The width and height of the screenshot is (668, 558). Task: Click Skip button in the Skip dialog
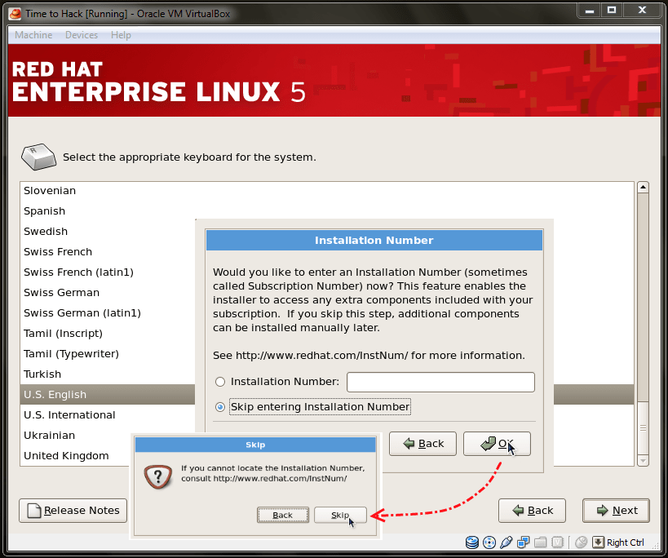tap(340, 515)
